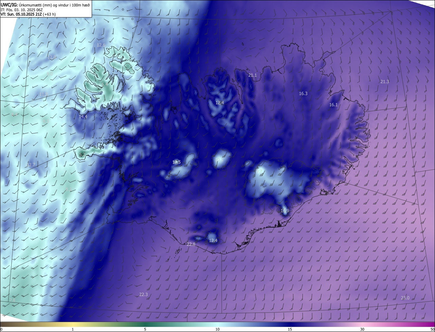Click the 'VT: Sun. 05.10.2025 21Z' valid-time text

pos(21,14)
